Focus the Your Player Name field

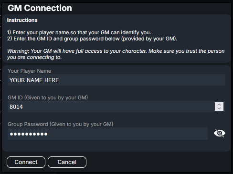[x=116, y=80]
